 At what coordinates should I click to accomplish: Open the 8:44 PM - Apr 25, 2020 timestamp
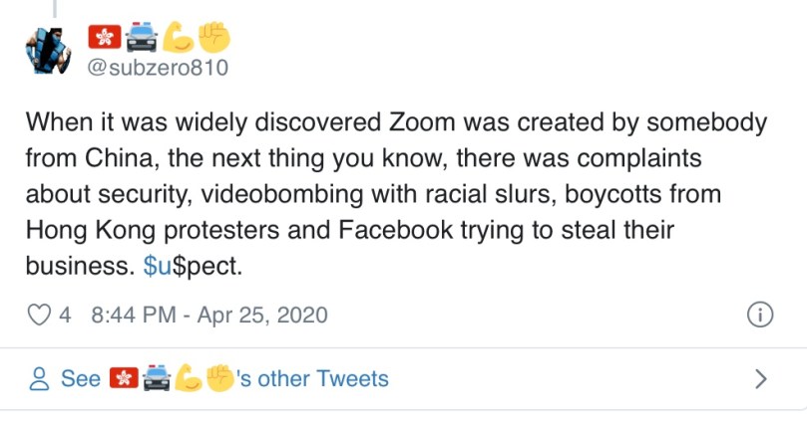coord(208,316)
